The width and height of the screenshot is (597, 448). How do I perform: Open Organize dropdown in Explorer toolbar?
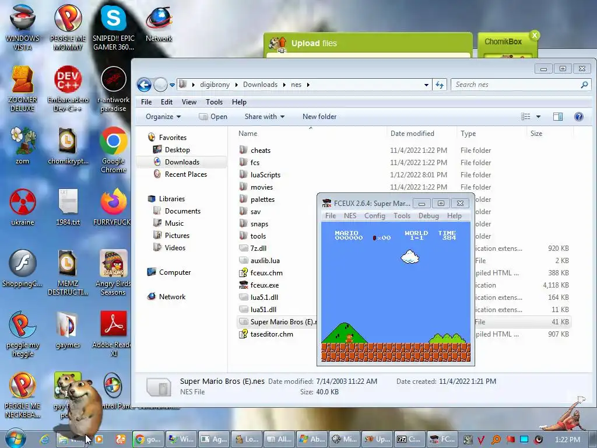(163, 117)
